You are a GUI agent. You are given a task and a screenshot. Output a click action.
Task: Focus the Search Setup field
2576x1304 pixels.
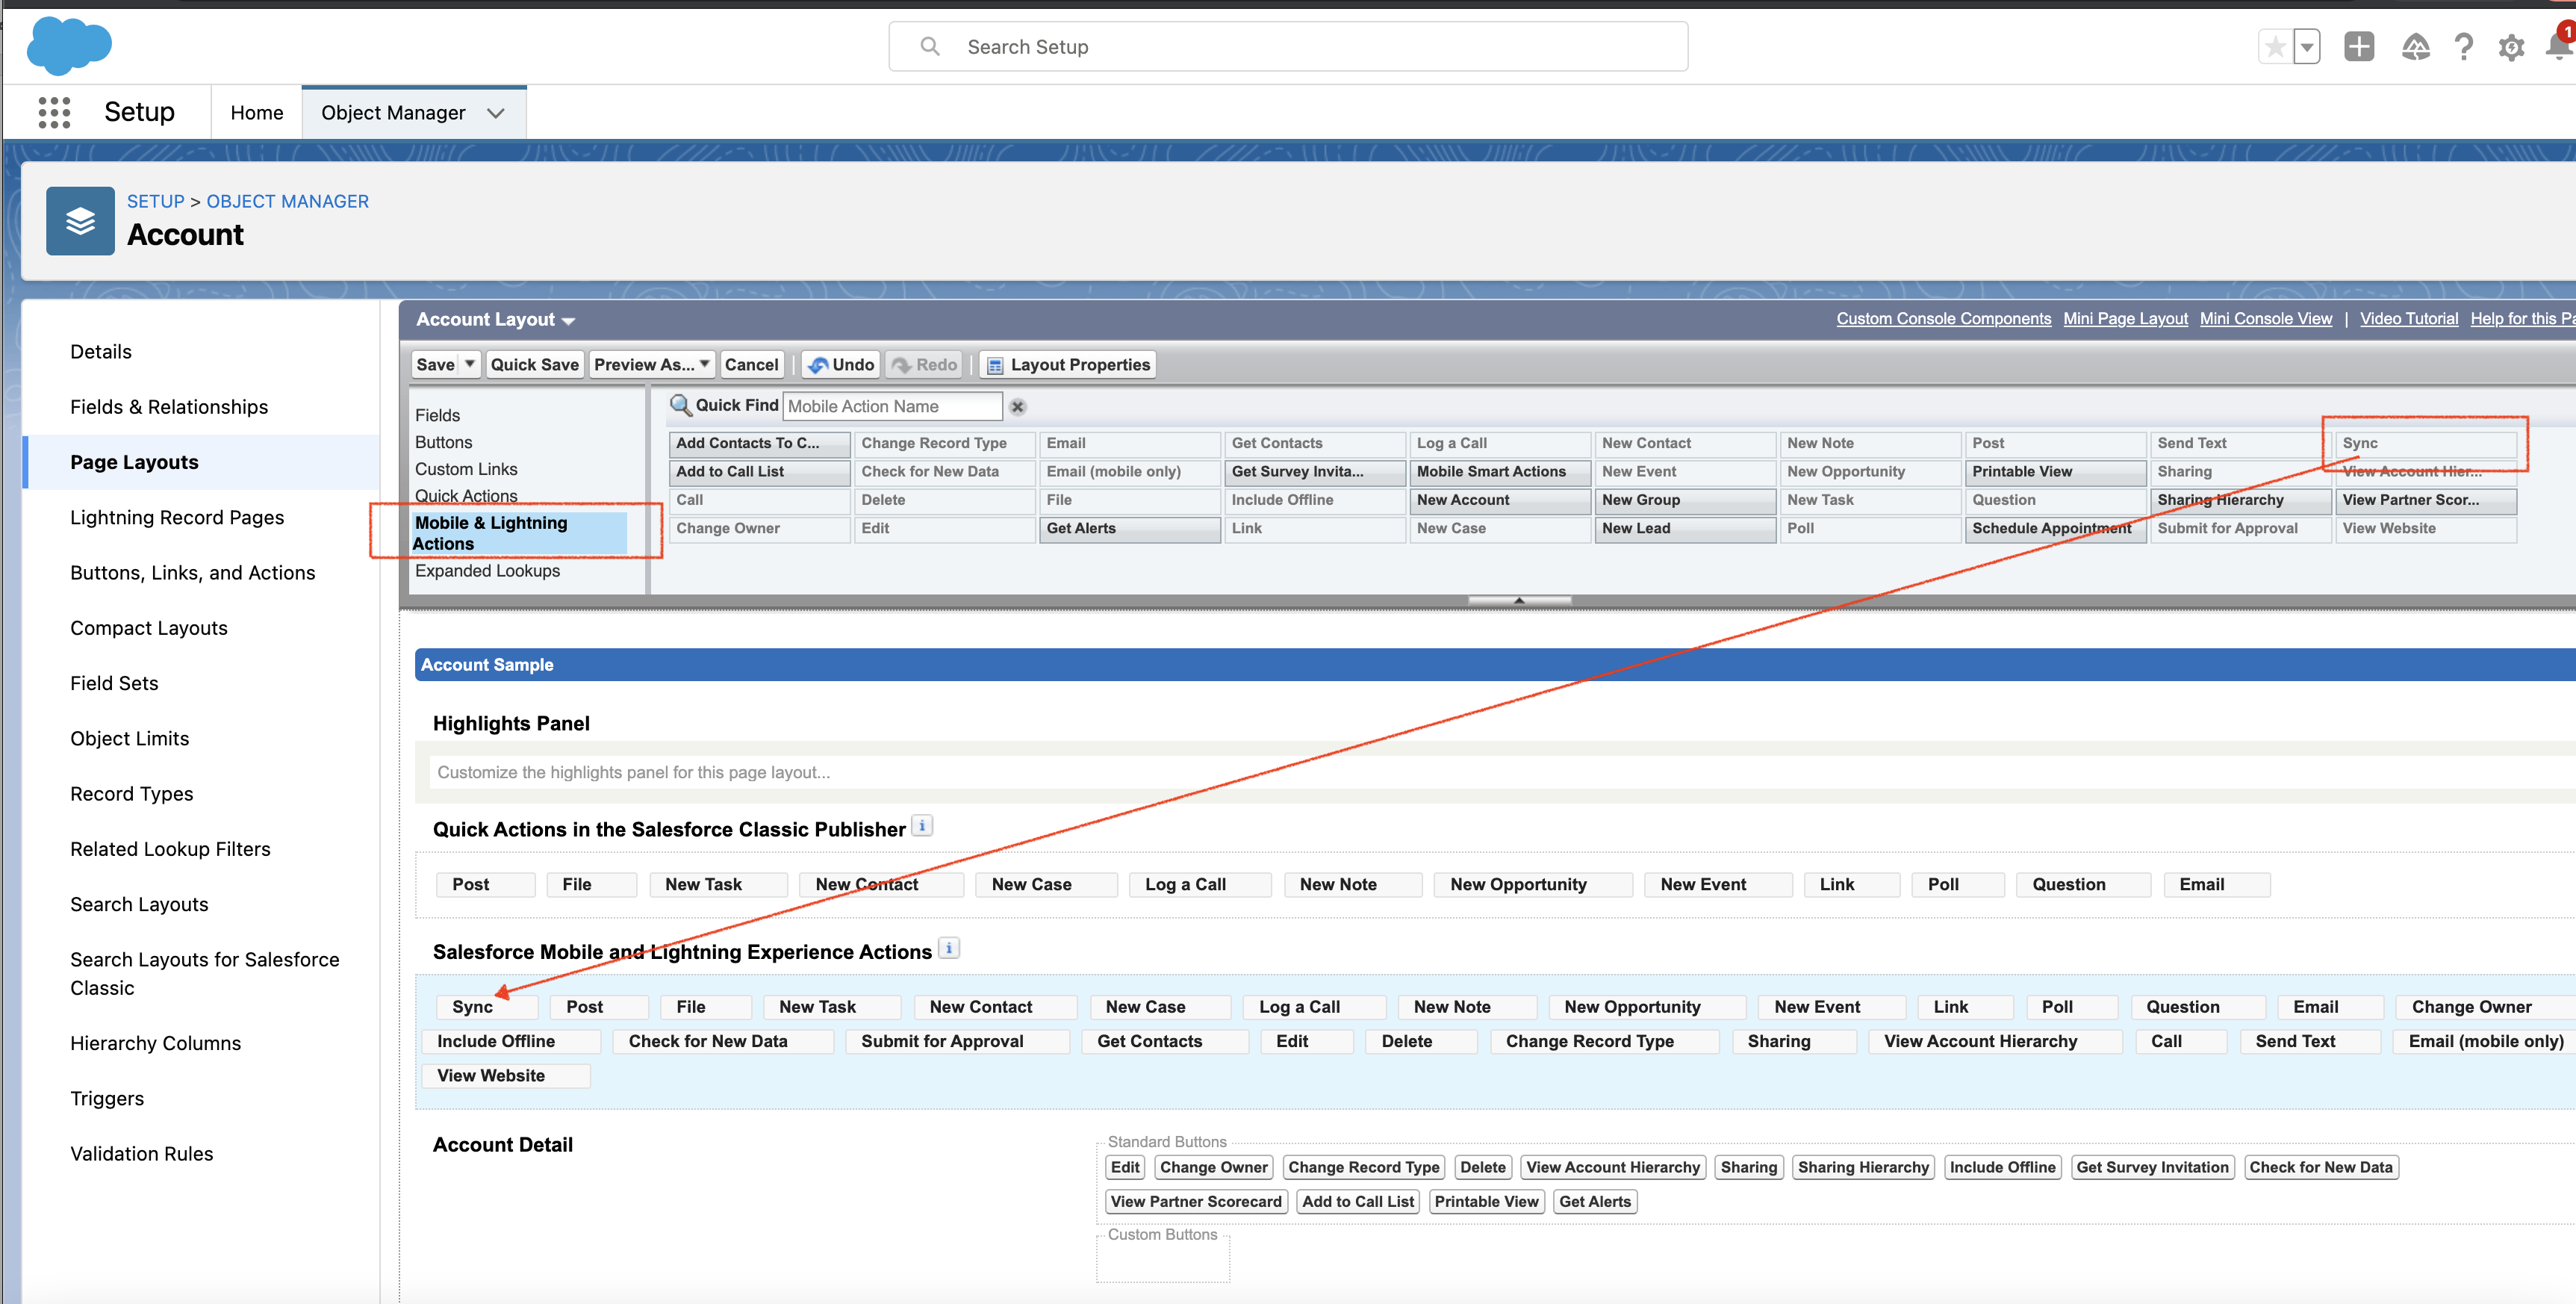[1288, 47]
